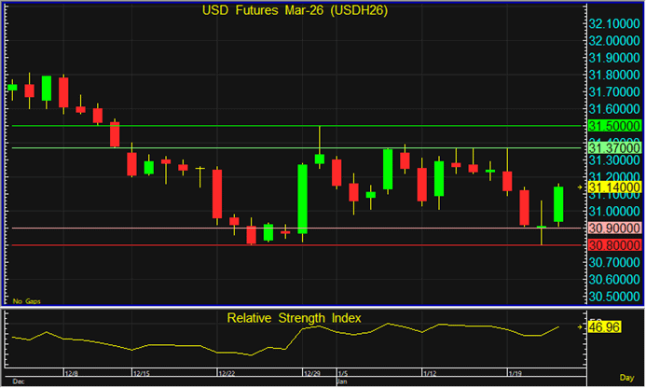Click the 32.10000 label on price axis

(612, 23)
